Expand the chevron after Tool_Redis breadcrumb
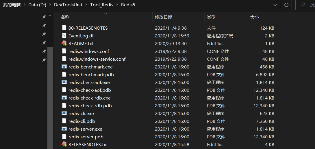 [x=117, y=5]
